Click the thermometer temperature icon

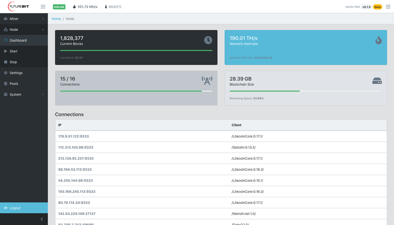click(106, 7)
